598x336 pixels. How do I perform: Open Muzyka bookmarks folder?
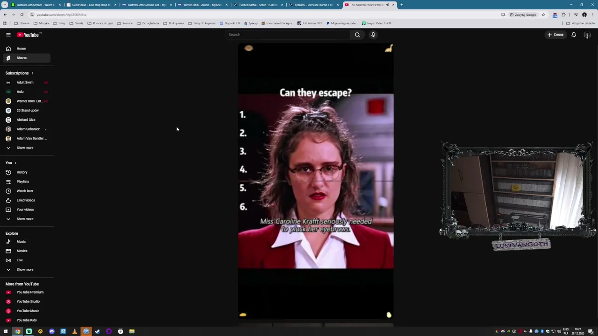tap(41, 23)
